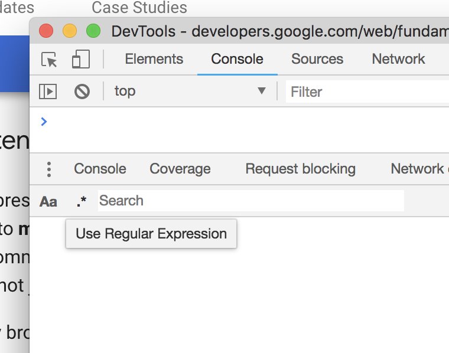Switch to the Elements tab
Image resolution: width=449 pixels, height=353 pixels.
pyautogui.click(x=154, y=59)
